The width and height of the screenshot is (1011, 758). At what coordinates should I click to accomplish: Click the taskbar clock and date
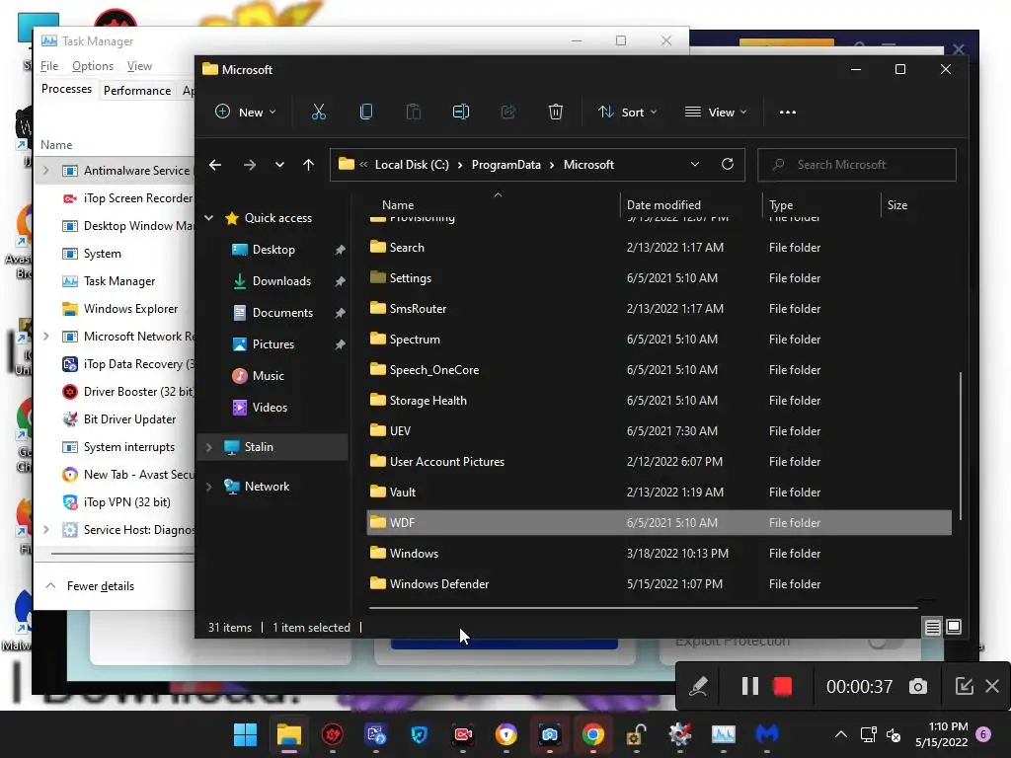tap(941, 734)
